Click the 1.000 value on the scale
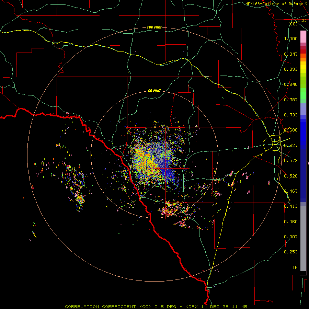Image resolution: width=309 pixels, height=309 pixels. point(291,38)
